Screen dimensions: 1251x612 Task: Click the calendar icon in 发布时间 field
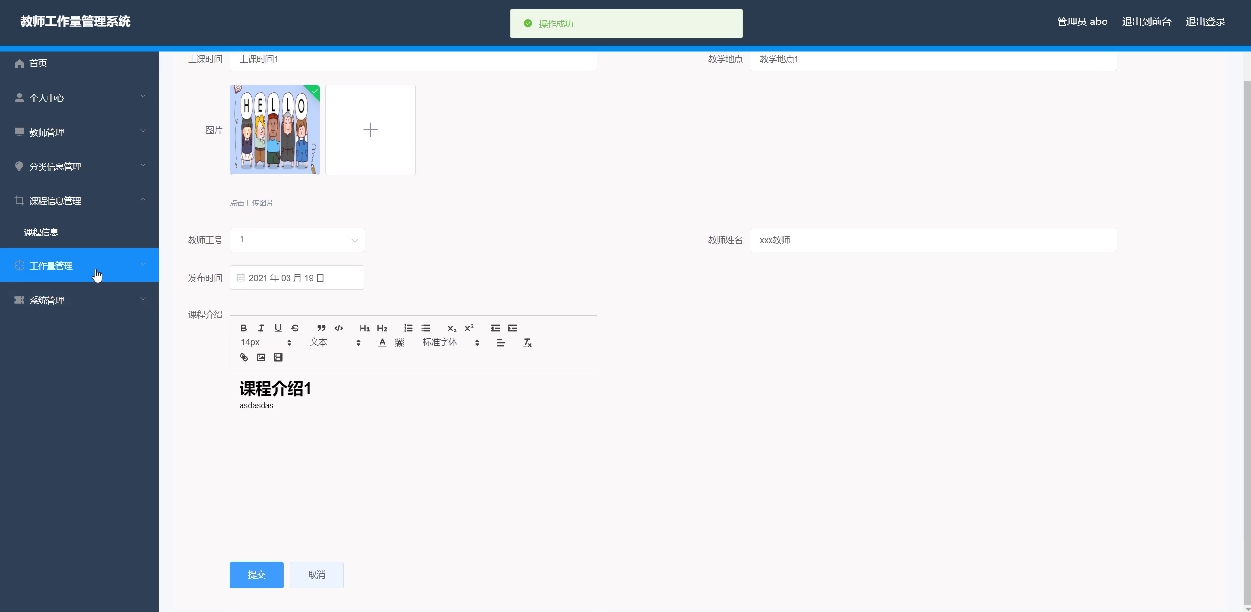(241, 278)
